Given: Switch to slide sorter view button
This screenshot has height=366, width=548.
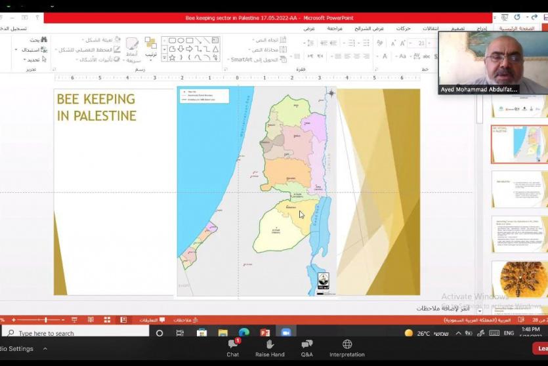Looking at the screenshot, I should pos(107,320).
